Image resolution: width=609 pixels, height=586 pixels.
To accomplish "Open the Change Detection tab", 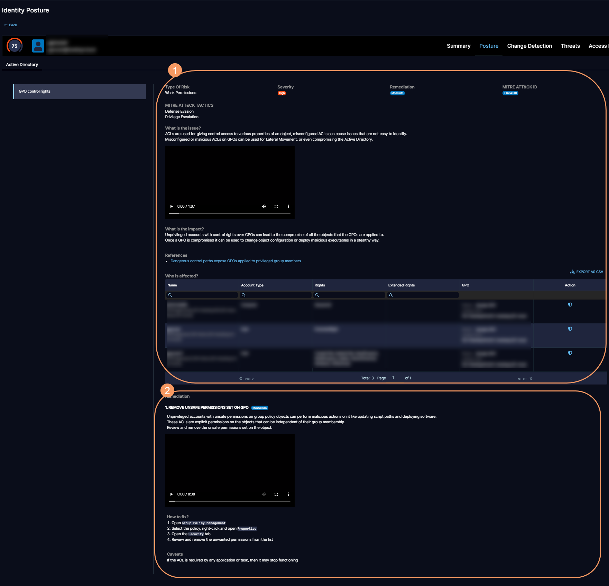I will tap(529, 46).
